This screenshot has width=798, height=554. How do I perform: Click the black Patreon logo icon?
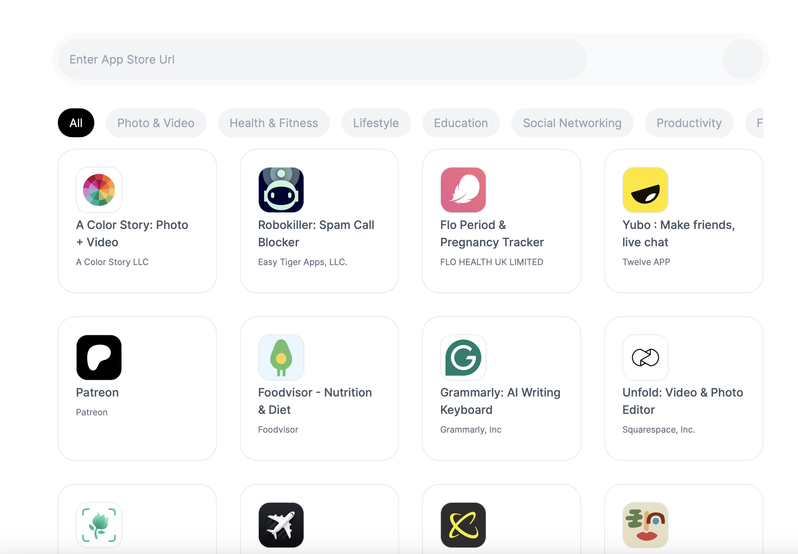[99, 358]
